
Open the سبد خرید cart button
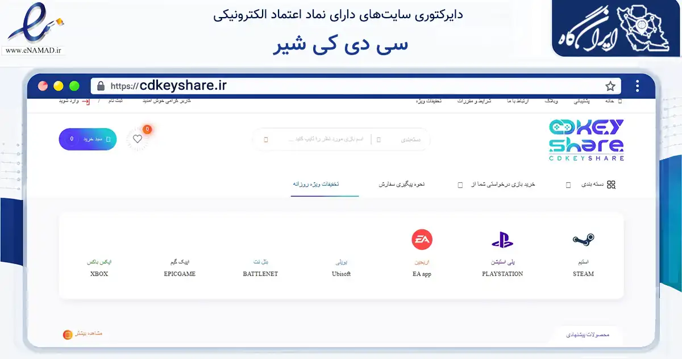[88, 139]
